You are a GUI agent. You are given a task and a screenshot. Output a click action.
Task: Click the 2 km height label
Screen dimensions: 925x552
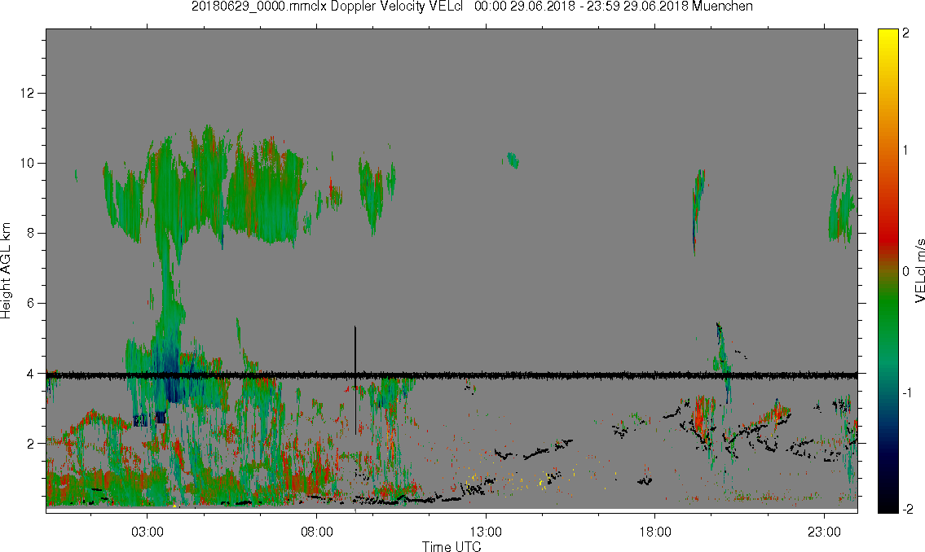click(31, 444)
